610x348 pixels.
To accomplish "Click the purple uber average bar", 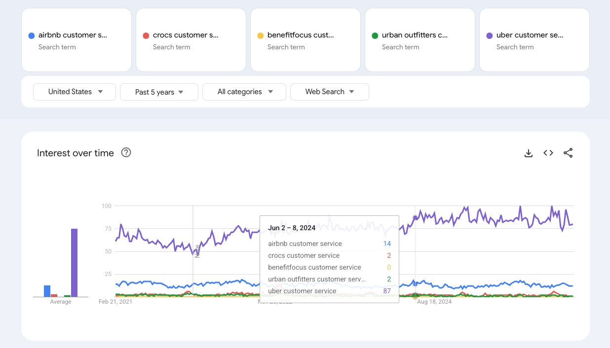I will click(x=75, y=262).
